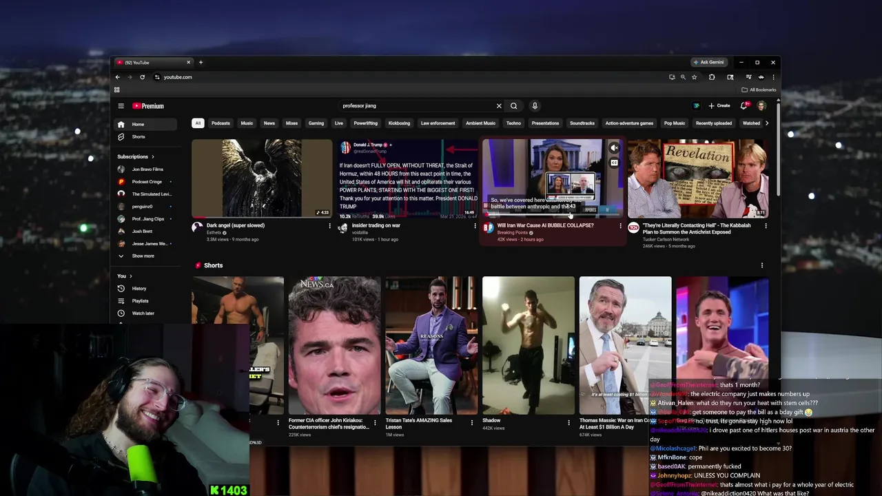
Task: Click the magnifying glass search button
Action: click(513, 106)
